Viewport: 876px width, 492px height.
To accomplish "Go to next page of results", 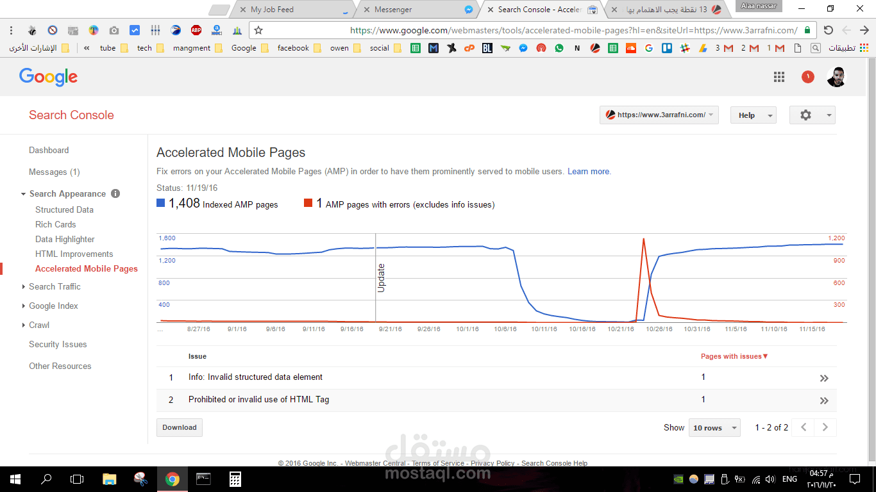I will [x=825, y=427].
